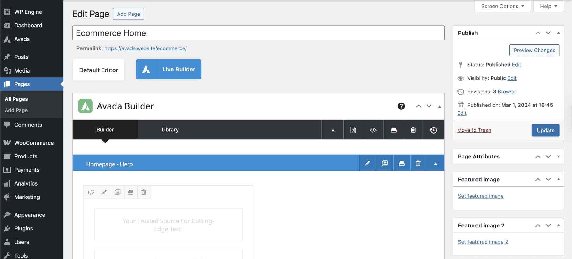Move Publish panel up
The height and width of the screenshot is (259, 572).
tap(538, 33)
